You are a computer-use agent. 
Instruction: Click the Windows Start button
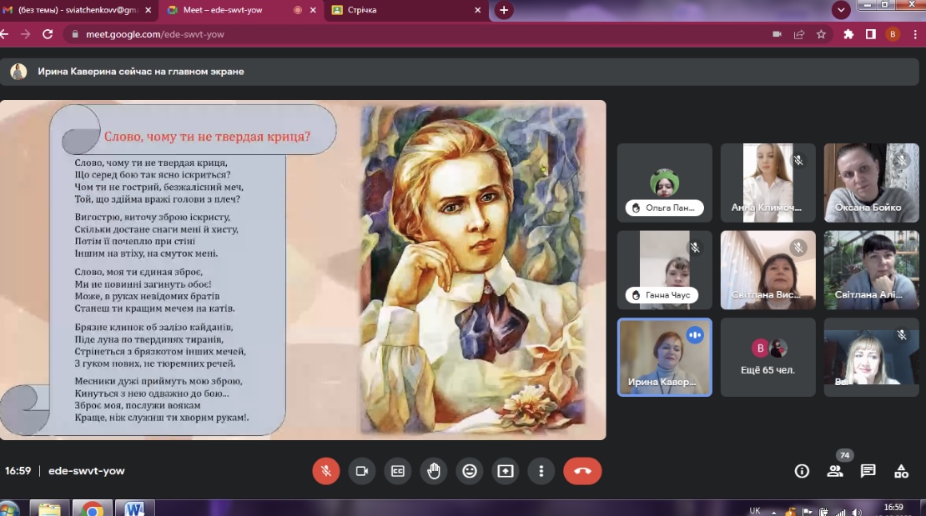click(x=9, y=508)
